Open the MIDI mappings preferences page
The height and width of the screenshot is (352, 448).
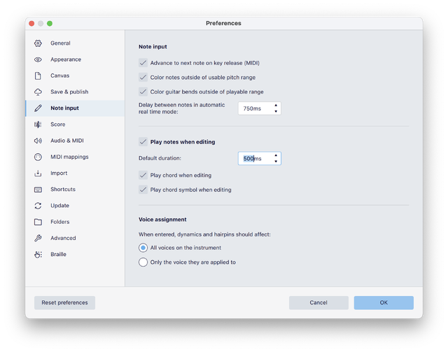click(69, 157)
